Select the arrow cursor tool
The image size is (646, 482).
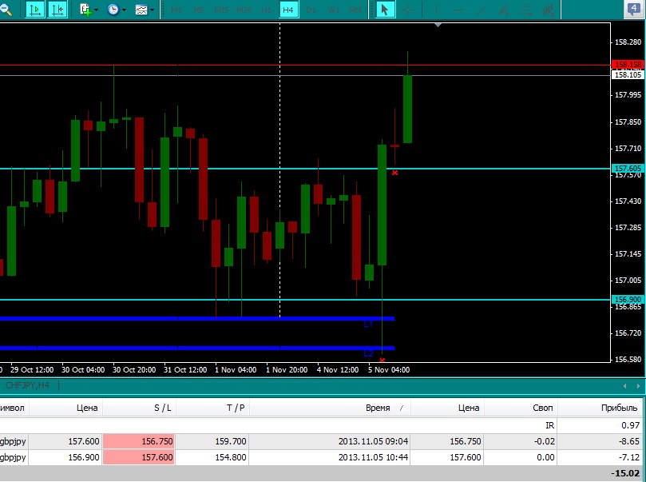pos(384,10)
